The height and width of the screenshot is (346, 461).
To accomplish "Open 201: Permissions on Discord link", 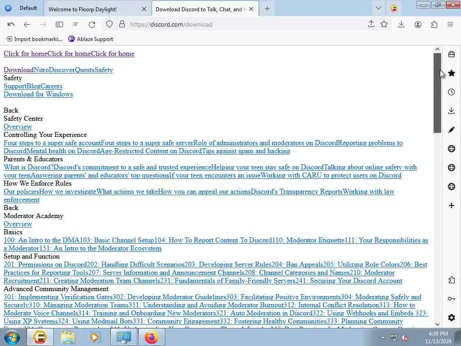I will pyautogui.click(x=45, y=264).
